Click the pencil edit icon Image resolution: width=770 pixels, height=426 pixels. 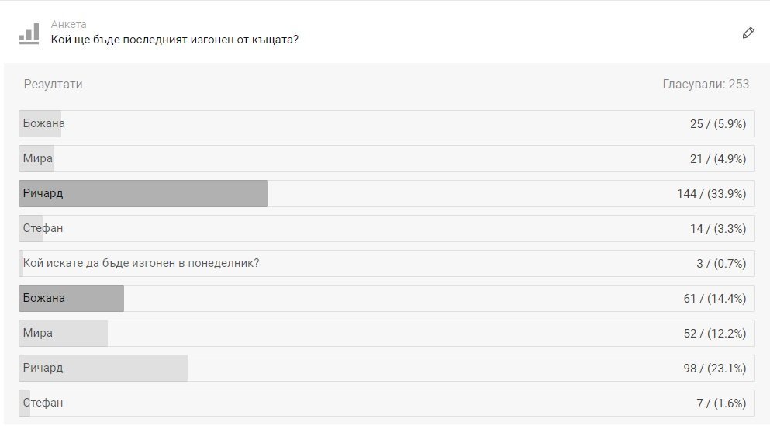click(748, 33)
